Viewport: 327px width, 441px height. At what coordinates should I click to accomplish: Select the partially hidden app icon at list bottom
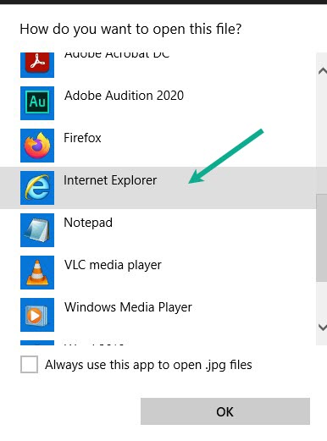[37, 343]
